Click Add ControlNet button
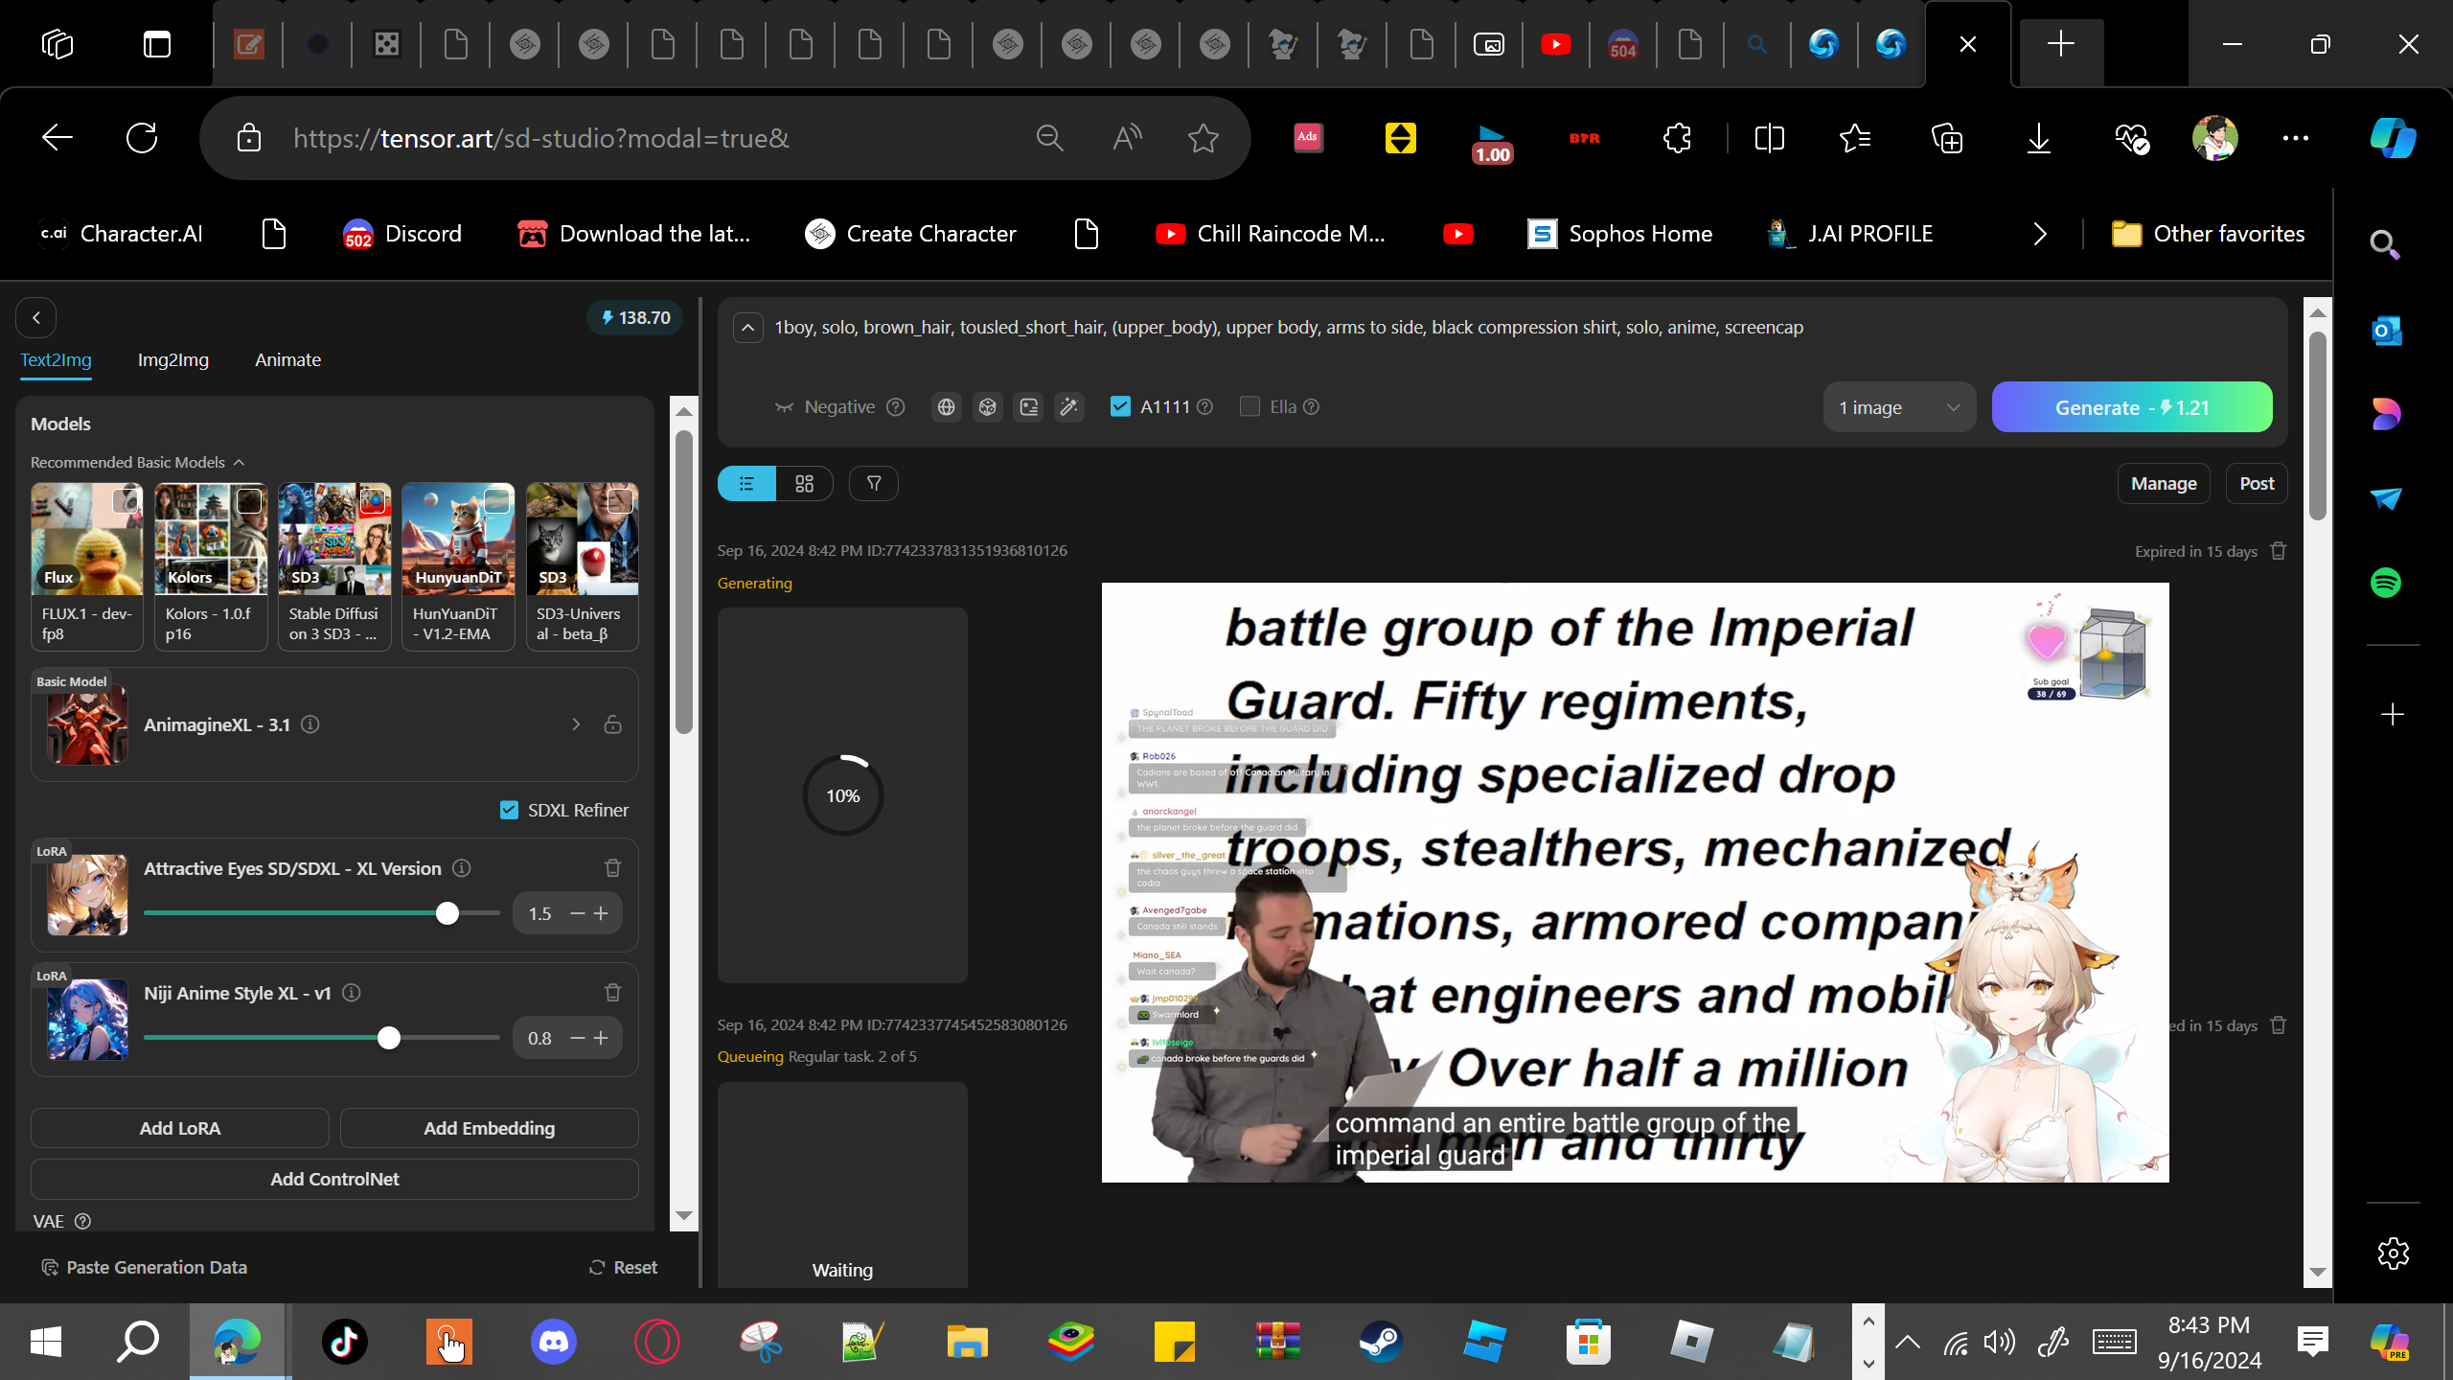Image resolution: width=2453 pixels, height=1380 pixels. click(334, 1179)
